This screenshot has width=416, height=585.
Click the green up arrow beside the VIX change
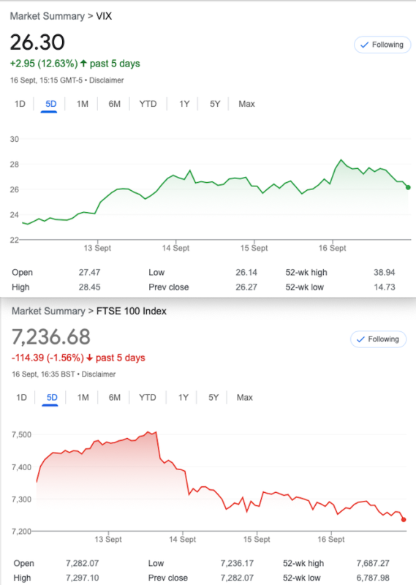coord(83,63)
